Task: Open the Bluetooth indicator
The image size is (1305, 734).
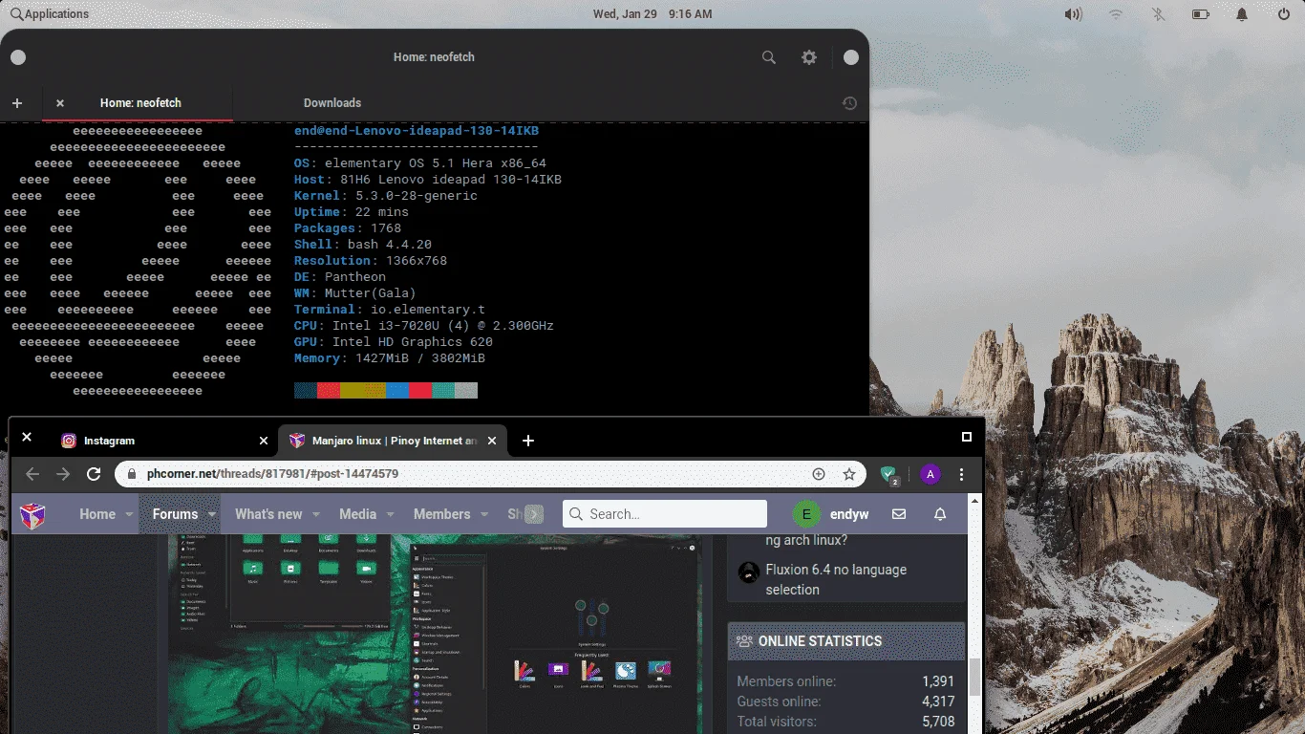Action: [1158, 14]
